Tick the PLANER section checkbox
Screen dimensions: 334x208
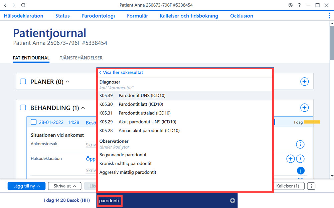coord(23,81)
